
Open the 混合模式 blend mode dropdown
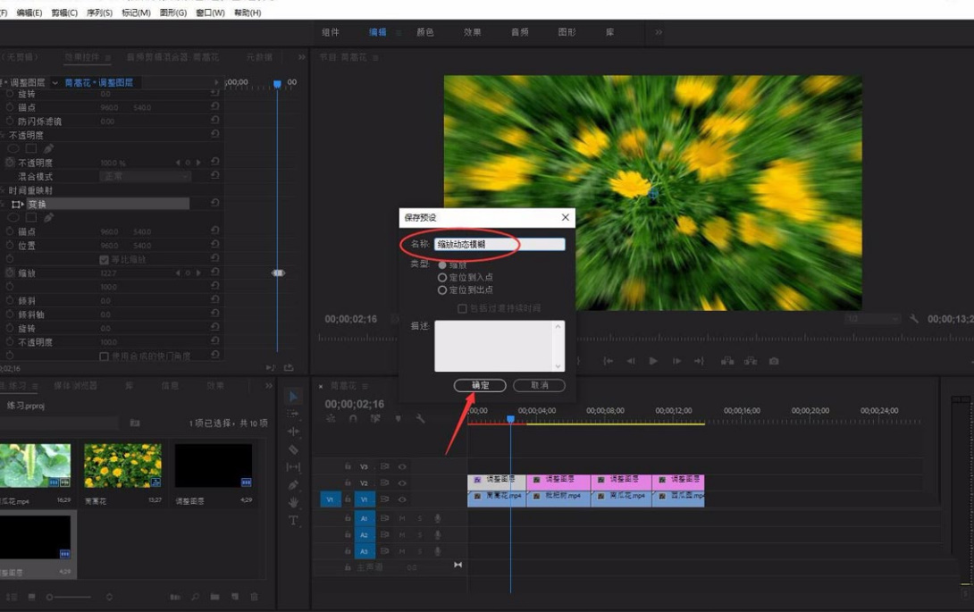[x=145, y=177]
